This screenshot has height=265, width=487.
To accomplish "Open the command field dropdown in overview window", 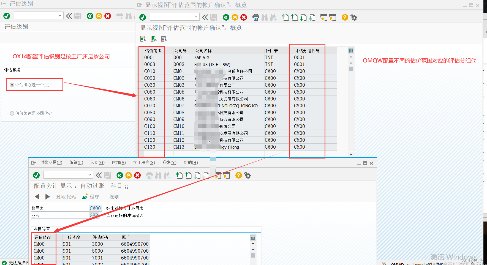I will click(196, 17).
